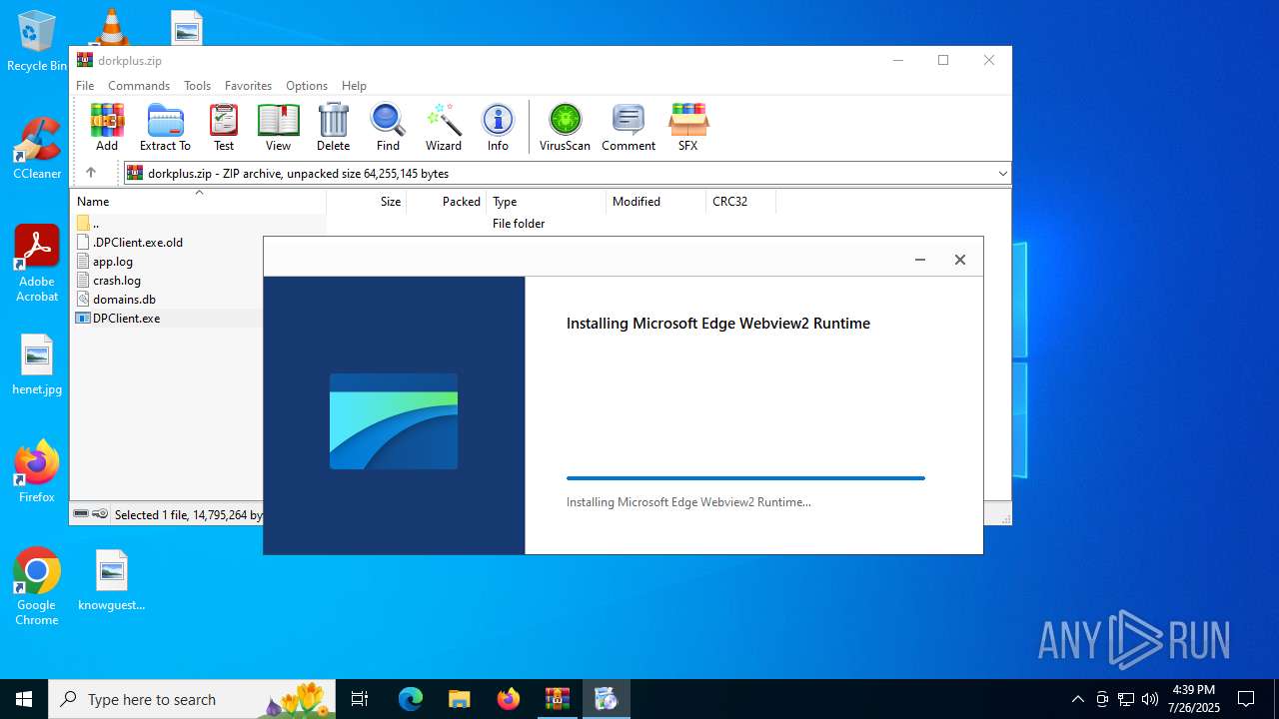Sort by the Size column header
Viewport: 1279px width, 719px height.
click(x=366, y=202)
